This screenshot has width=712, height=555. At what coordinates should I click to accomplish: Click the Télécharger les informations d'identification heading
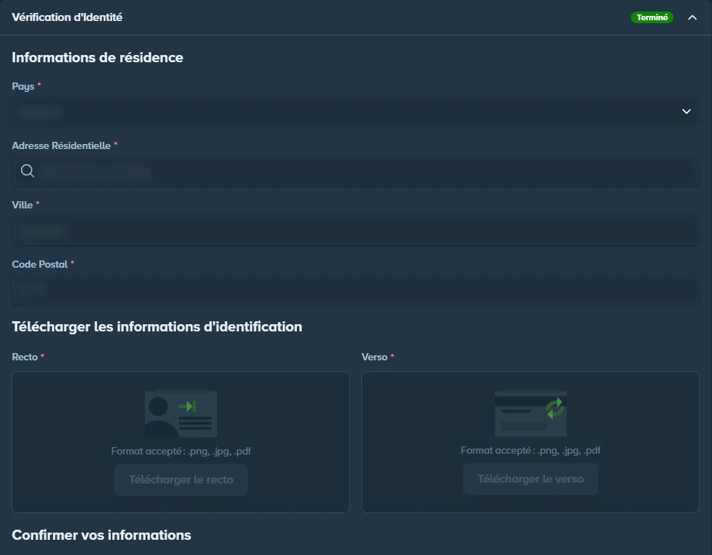pos(156,327)
